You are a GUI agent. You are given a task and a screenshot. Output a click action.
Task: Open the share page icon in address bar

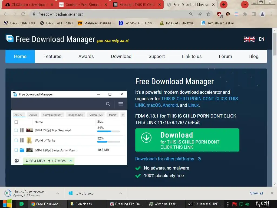pos(200,14)
